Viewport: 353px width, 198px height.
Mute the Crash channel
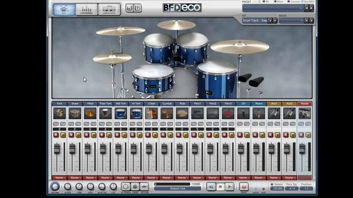148,135
